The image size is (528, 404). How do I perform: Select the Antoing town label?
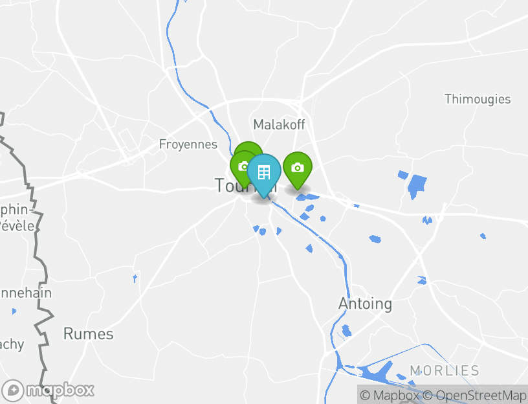coord(365,304)
